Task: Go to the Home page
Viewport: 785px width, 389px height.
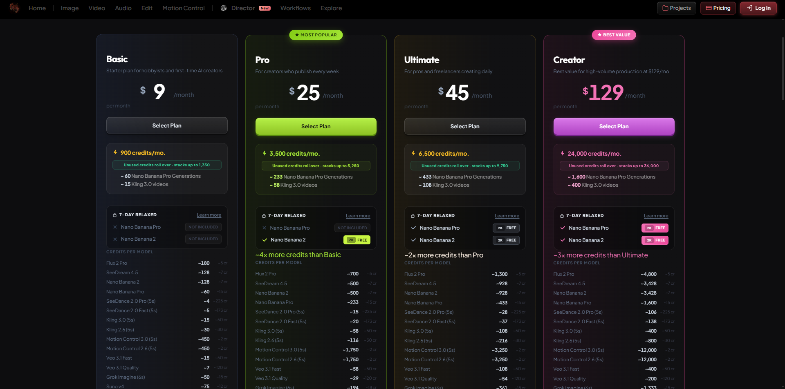Action: [37, 8]
